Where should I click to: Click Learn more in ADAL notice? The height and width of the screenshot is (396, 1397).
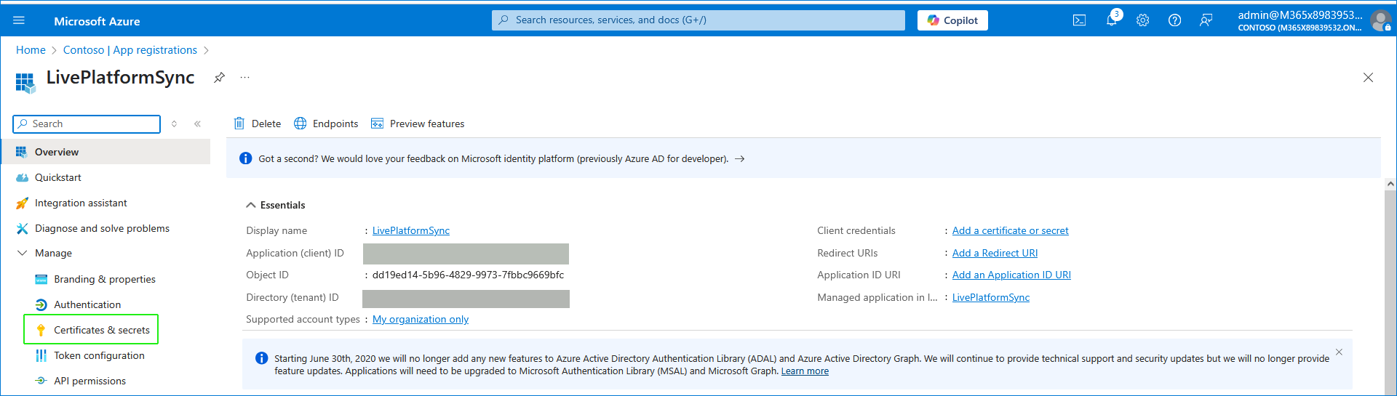point(805,371)
